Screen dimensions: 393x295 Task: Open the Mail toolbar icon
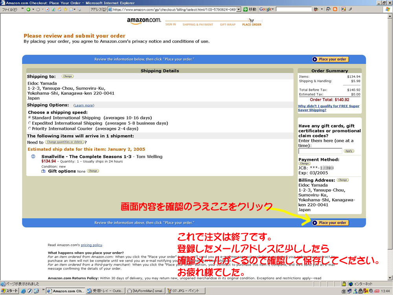(71, 9)
